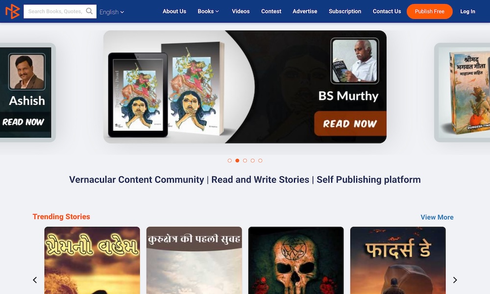Select the third carousel dot

tap(245, 161)
